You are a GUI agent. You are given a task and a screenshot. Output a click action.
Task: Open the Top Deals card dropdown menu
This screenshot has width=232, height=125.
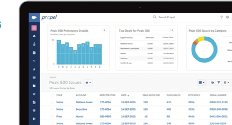pyautogui.click(x=172, y=30)
